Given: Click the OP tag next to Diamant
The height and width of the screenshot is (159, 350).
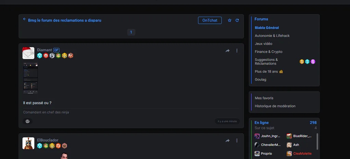Looking at the screenshot, I should click(56, 50).
